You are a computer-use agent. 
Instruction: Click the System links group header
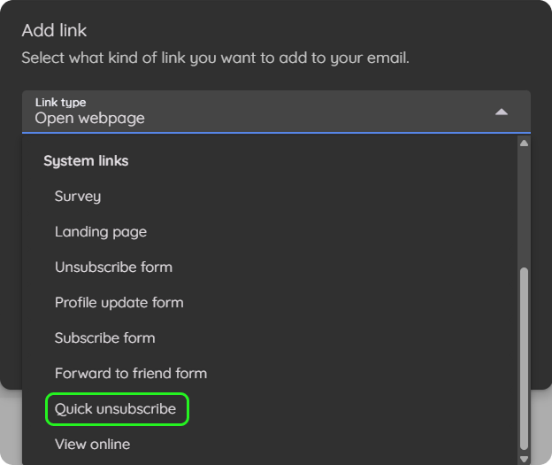86,161
